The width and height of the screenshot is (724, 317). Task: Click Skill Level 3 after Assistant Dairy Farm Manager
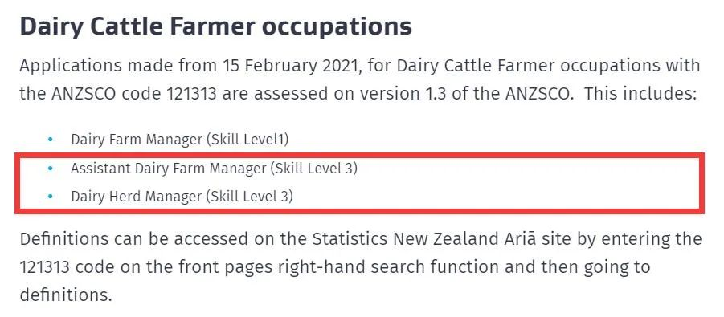pyautogui.click(x=313, y=169)
